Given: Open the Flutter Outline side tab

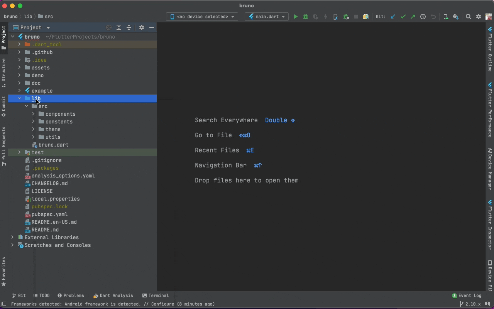Looking at the screenshot, I should pos(490,49).
